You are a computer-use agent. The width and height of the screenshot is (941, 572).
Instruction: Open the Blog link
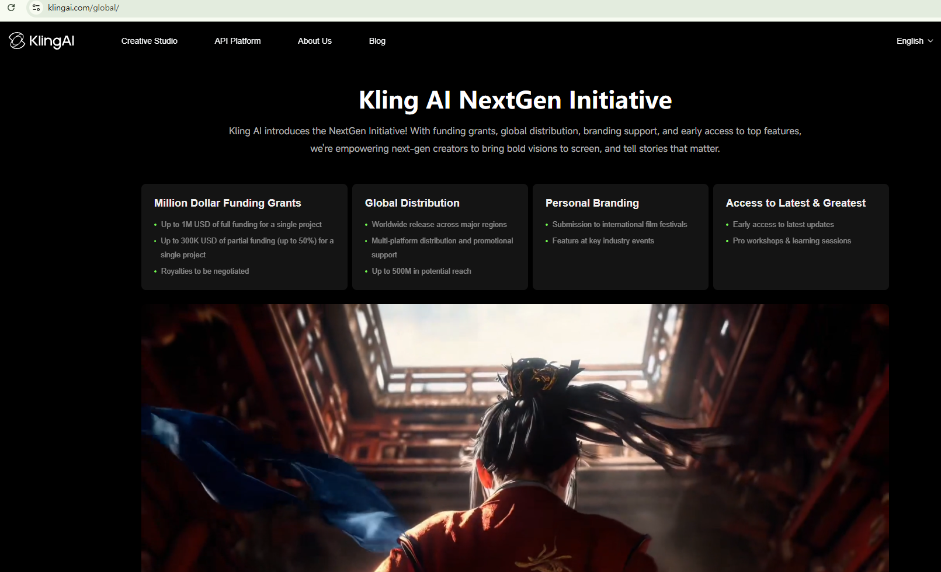coord(377,41)
